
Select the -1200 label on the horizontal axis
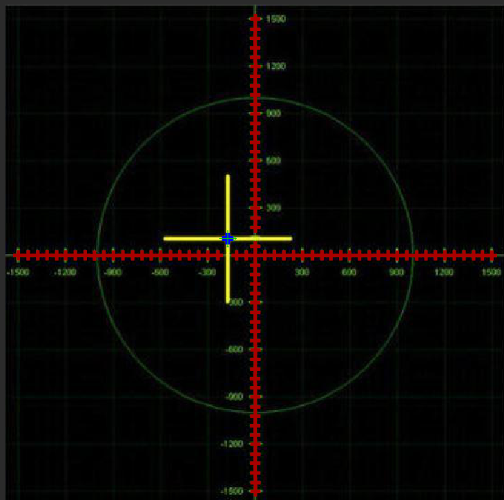(x=66, y=273)
